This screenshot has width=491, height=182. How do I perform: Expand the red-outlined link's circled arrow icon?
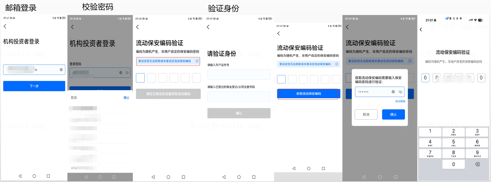(197, 61)
